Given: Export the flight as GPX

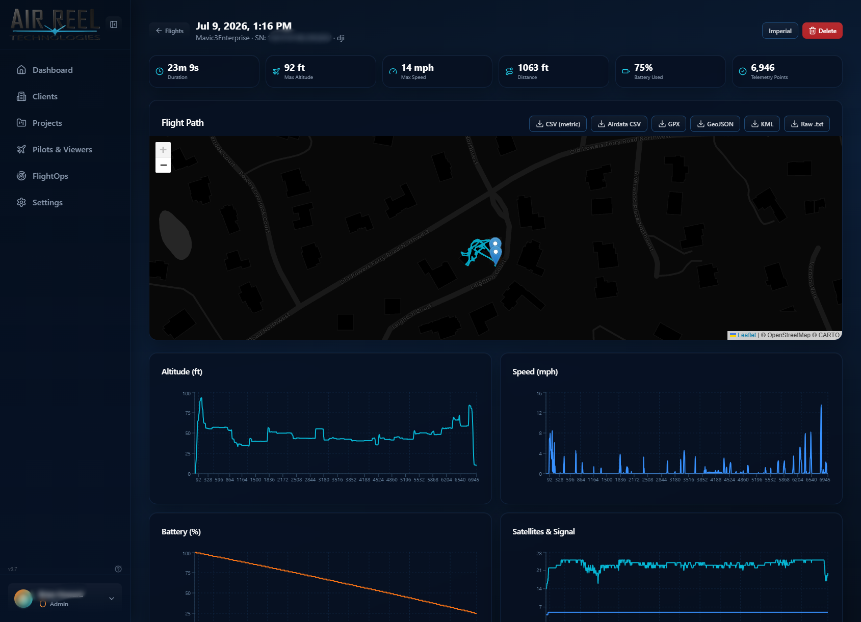Looking at the screenshot, I should click(669, 124).
